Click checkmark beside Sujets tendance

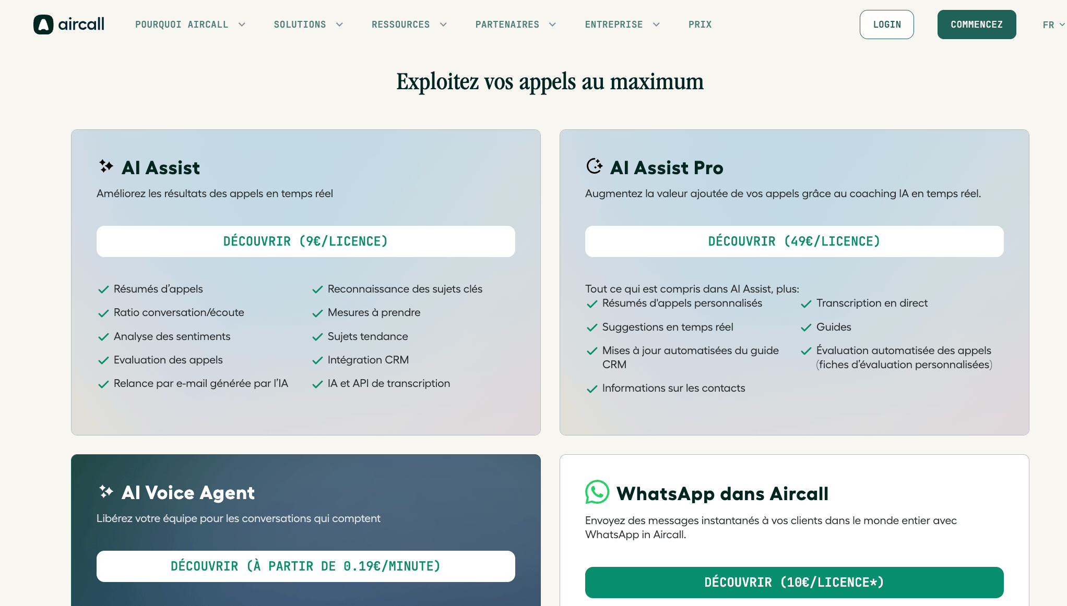coord(317,337)
